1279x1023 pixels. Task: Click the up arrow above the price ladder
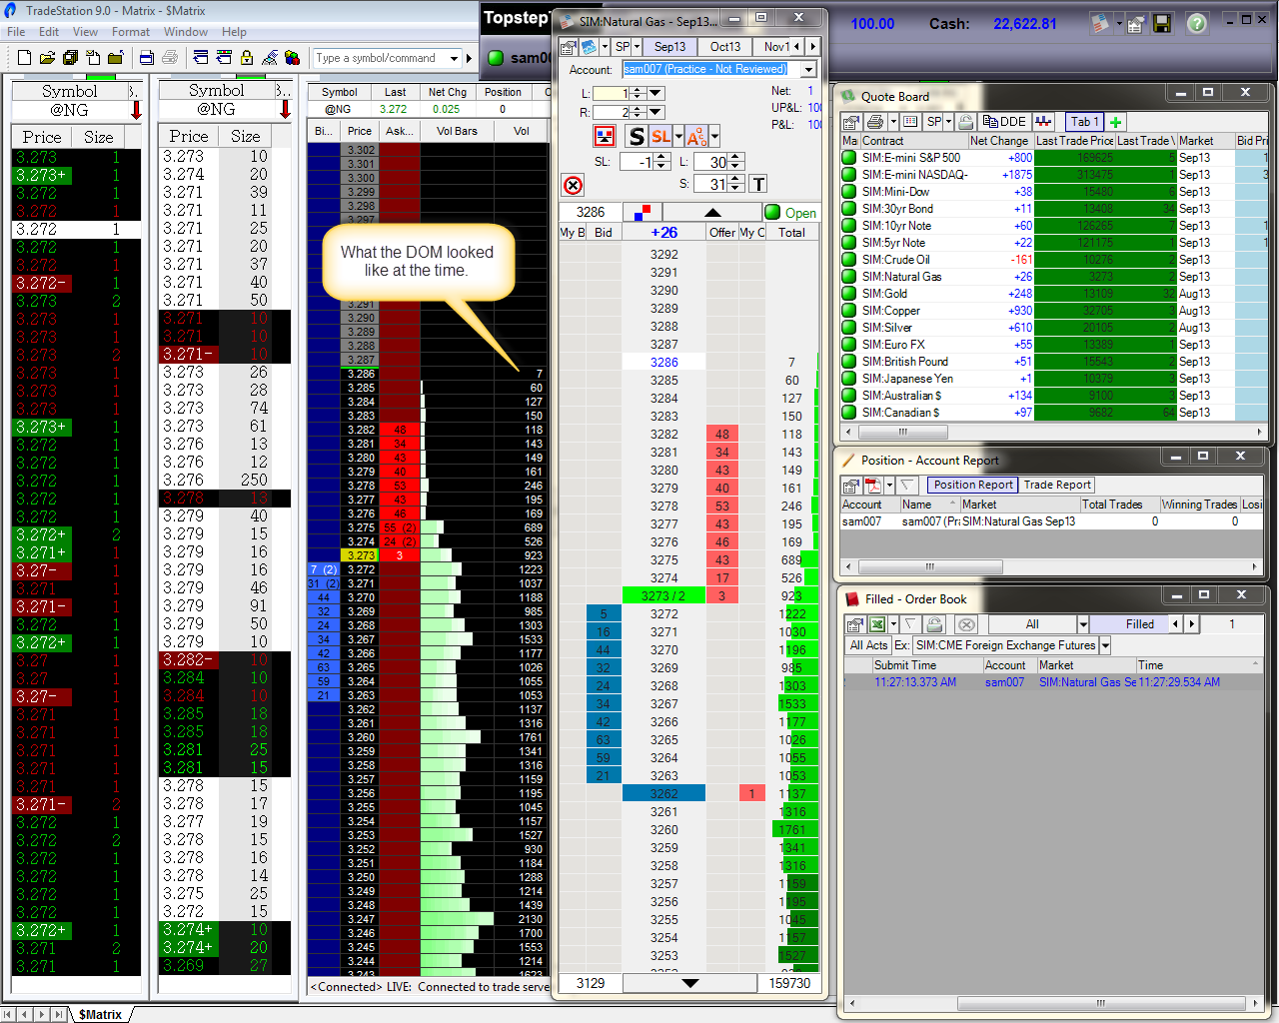pyautogui.click(x=712, y=212)
